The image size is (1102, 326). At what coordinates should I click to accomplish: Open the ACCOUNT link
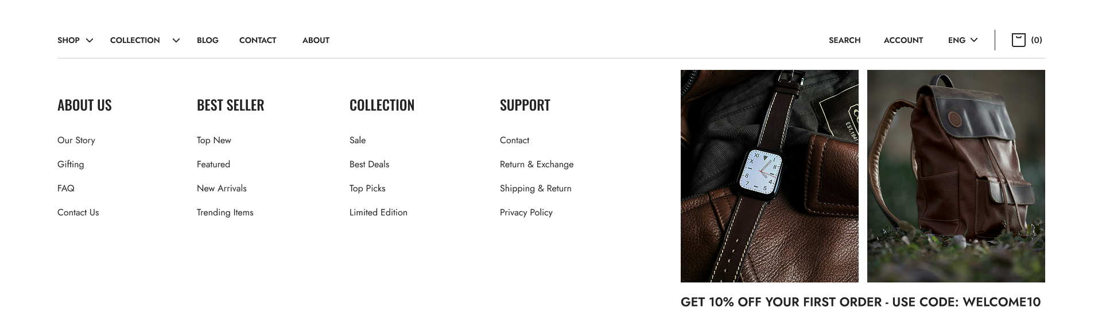tap(903, 40)
